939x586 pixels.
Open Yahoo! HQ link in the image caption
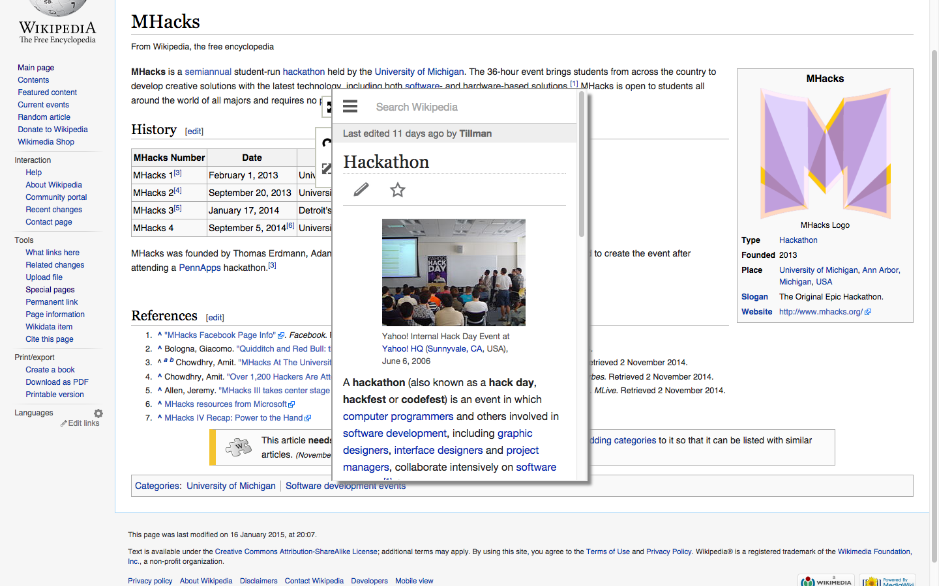point(402,349)
